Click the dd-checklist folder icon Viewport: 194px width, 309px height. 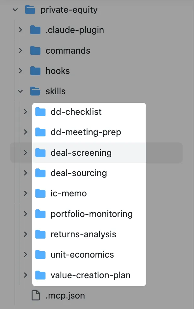point(40,112)
